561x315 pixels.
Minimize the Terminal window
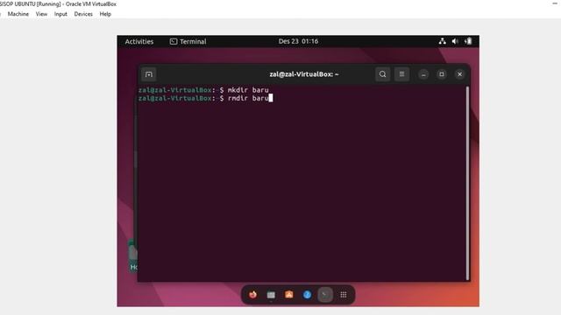point(423,74)
